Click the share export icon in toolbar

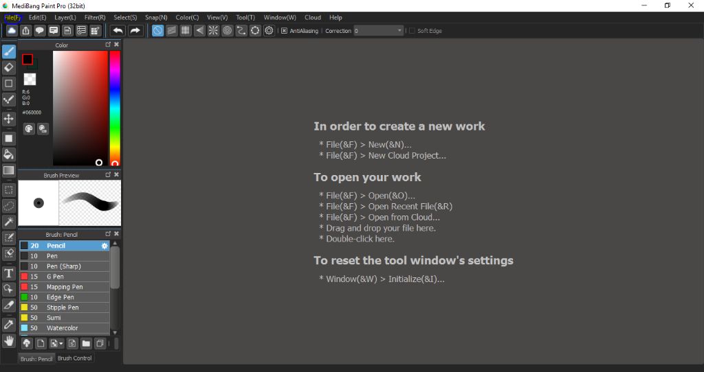tap(26, 30)
